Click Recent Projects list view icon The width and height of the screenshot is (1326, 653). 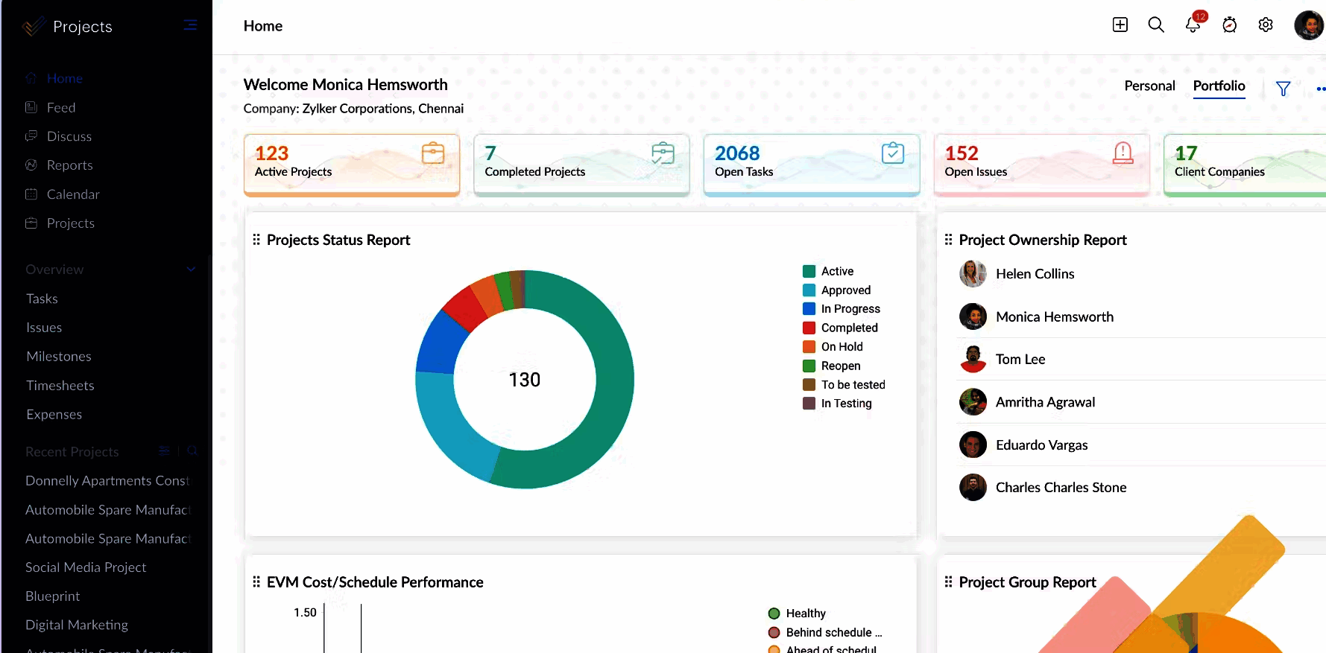pos(164,450)
